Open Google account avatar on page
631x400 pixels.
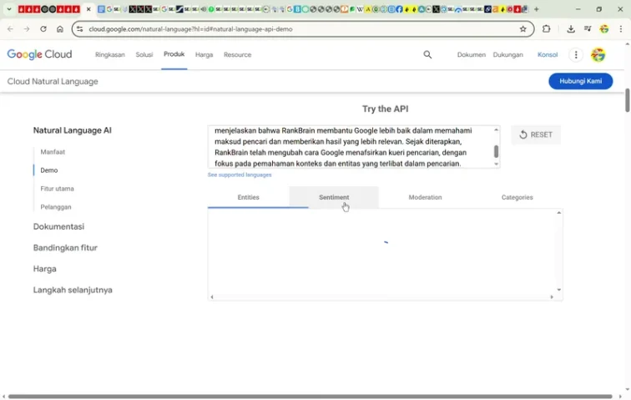(598, 55)
